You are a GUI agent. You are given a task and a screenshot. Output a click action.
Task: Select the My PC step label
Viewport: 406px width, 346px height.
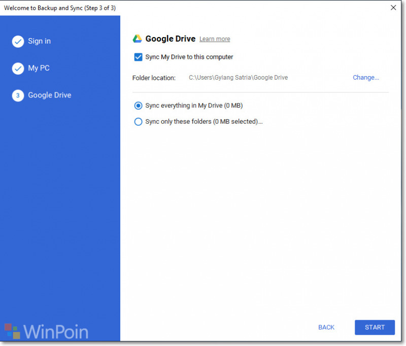pos(39,68)
